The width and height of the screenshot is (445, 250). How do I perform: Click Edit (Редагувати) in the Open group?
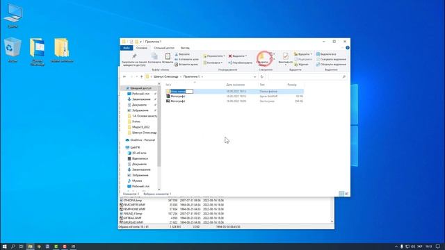pyautogui.click(x=303, y=59)
